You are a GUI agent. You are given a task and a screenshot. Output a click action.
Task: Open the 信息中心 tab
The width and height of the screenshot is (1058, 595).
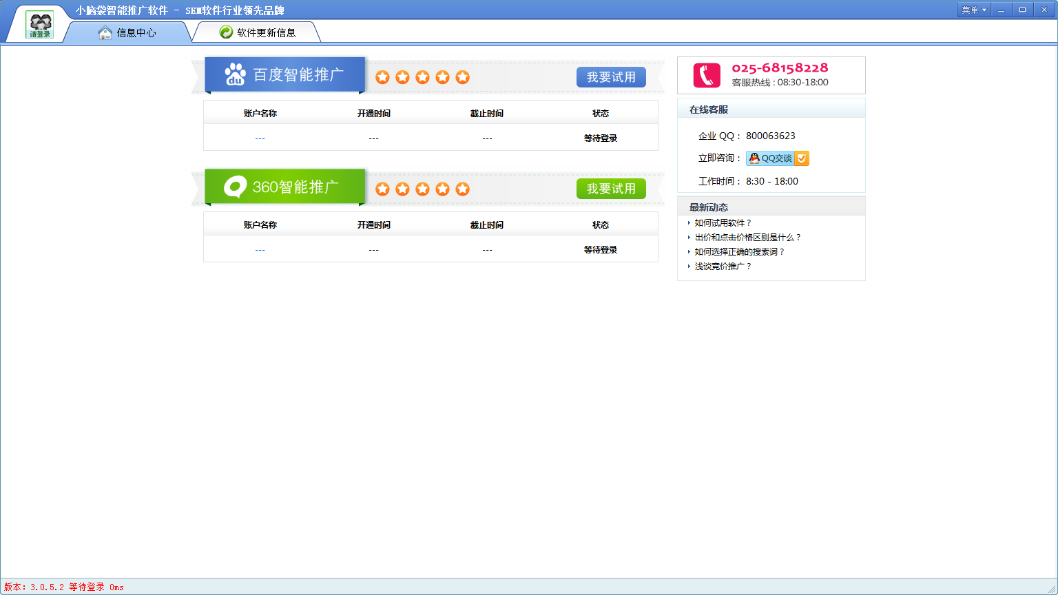pos(127,32)
